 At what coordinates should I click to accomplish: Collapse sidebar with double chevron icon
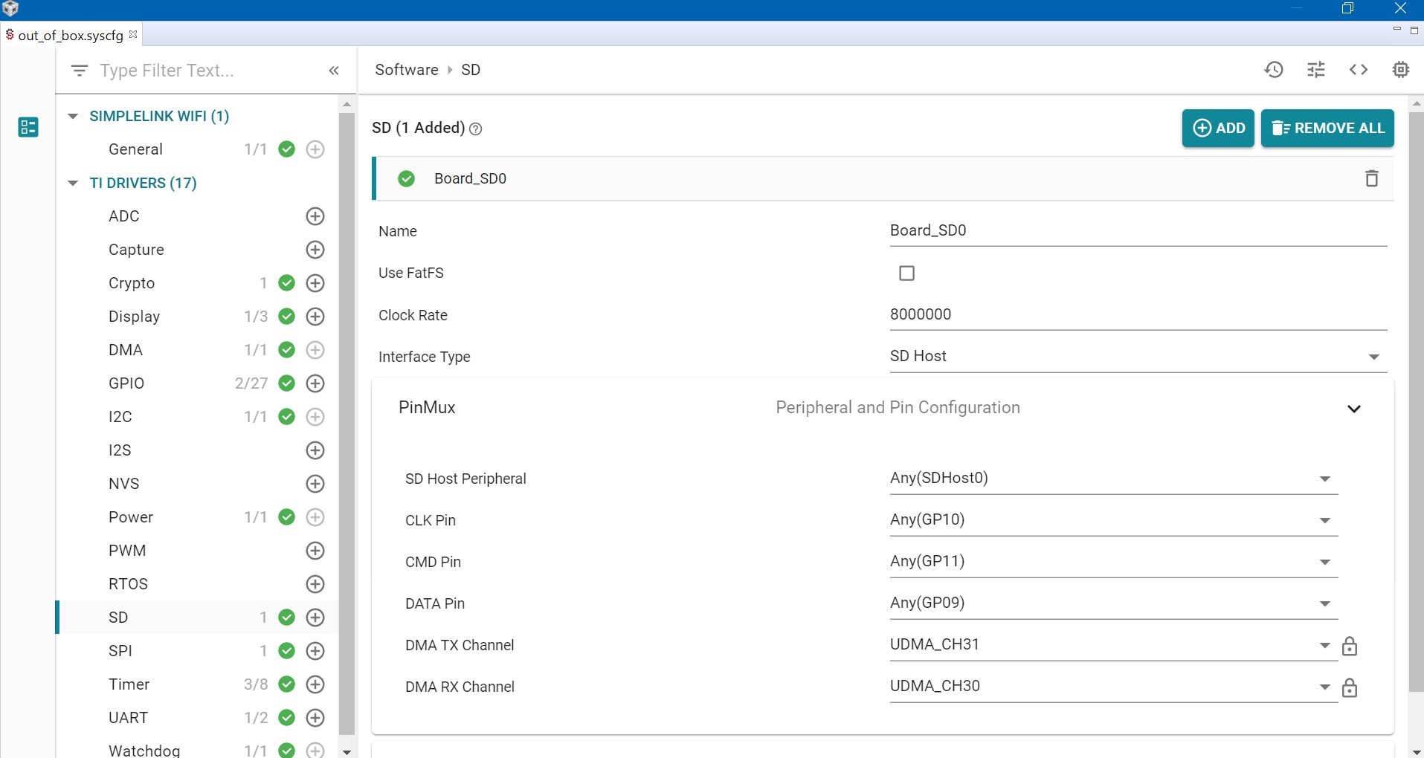pos(334,71)
